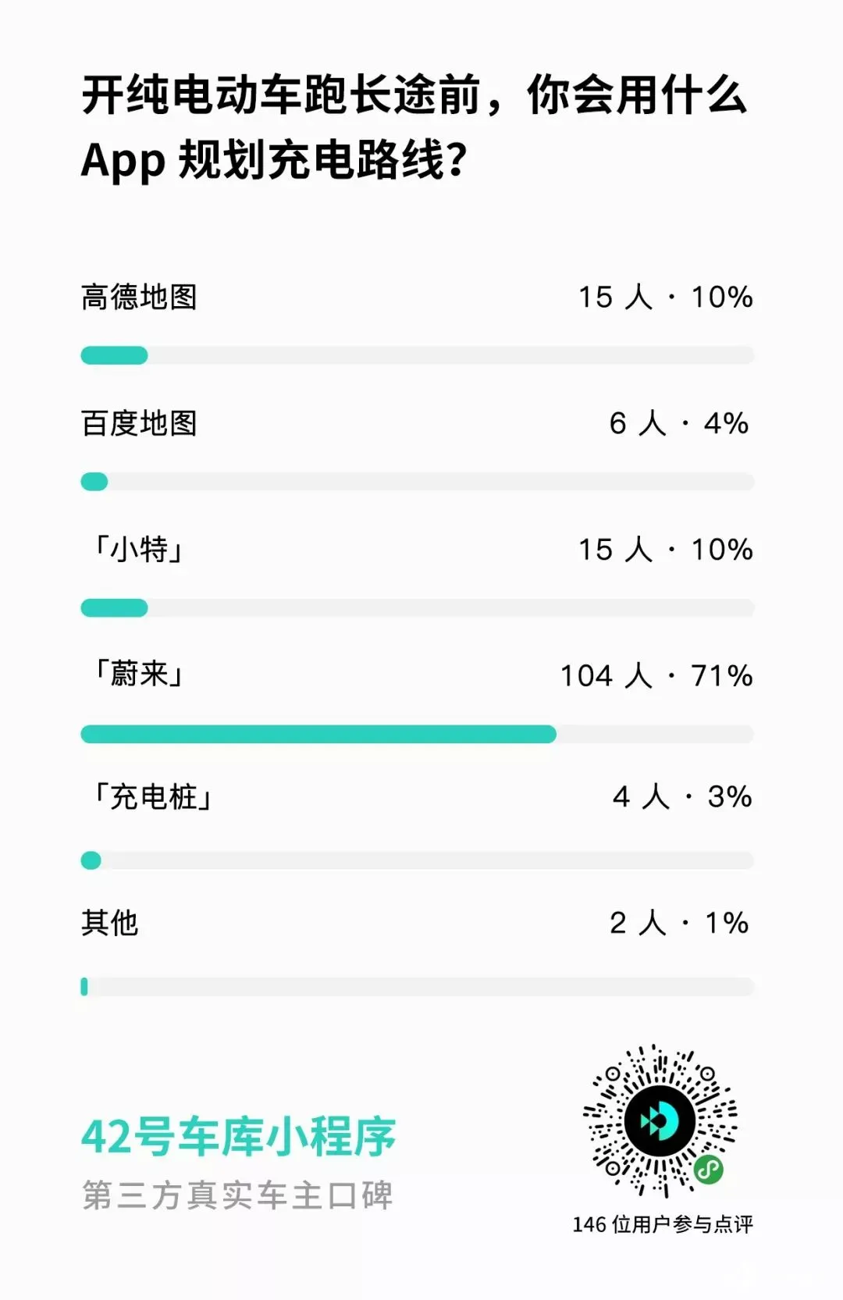Open the 42号车库小程序 link
The image size is (843, 1300).
coord(239,1137)
